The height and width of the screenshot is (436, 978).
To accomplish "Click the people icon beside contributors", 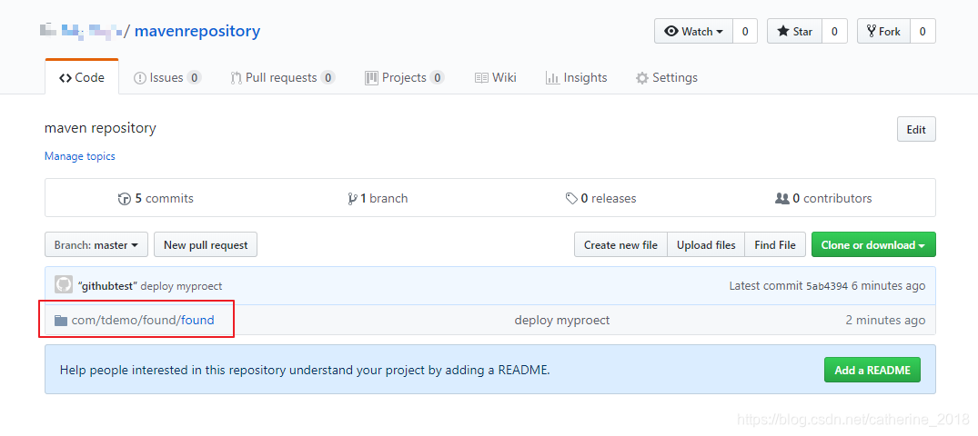I will click(x=782, y=199).
